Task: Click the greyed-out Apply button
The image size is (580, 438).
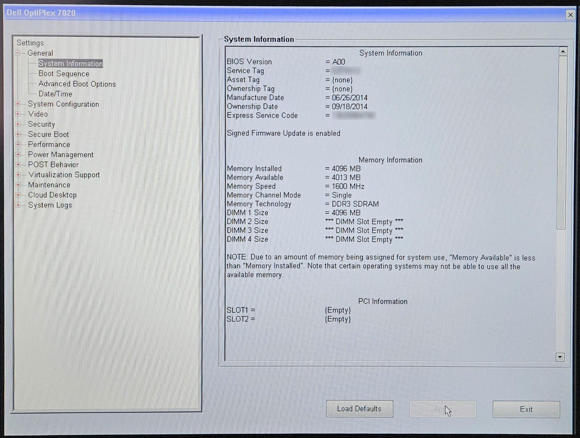Action: pyautogui.click(x=443, y=409)
